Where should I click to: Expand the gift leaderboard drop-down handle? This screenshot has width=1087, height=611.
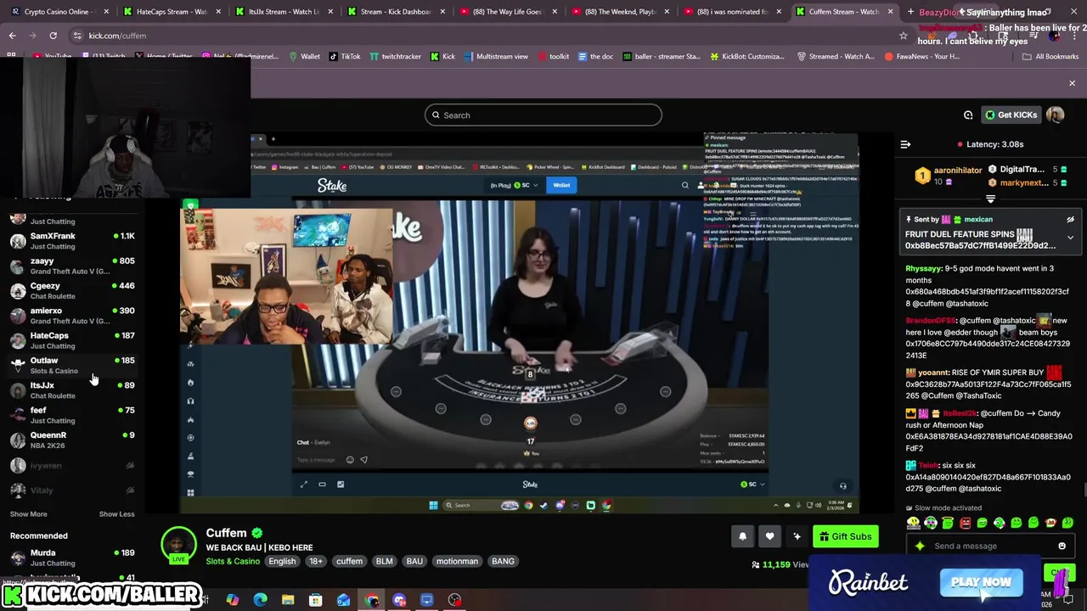click(990, 199)
